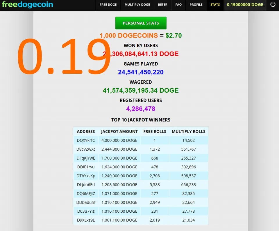
Task: Click the $2.70 price value
Action: click(x=174, y=36)
